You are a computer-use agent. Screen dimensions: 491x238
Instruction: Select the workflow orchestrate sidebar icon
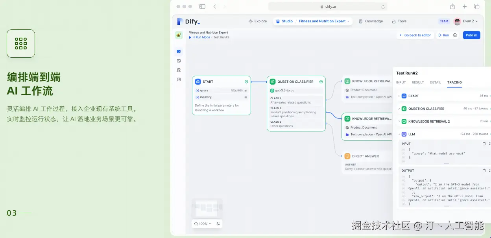(x=179, y=51)
